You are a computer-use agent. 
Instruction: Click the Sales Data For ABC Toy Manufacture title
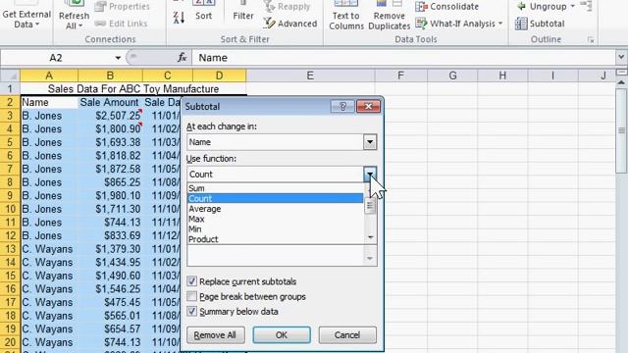[x=133, y=89]
